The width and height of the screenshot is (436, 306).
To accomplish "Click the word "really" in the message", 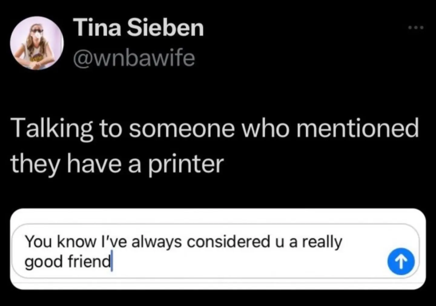I will (x=322, y=242).
